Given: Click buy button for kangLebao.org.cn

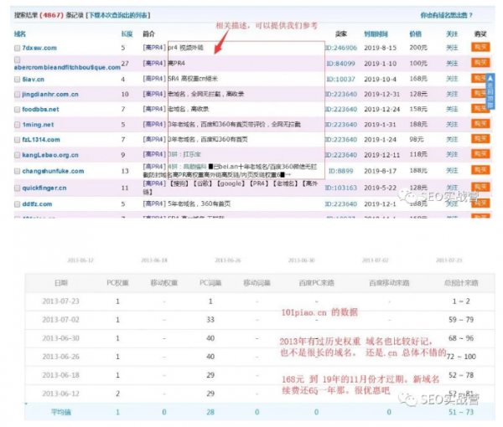Looking at the screenshot, I should point(480,154).
